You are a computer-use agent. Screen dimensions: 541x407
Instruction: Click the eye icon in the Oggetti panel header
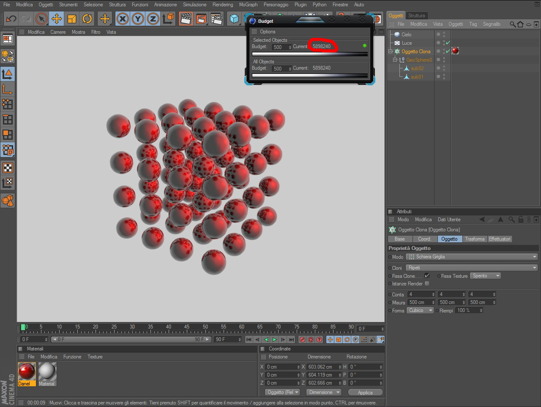[x=528, y=24]
